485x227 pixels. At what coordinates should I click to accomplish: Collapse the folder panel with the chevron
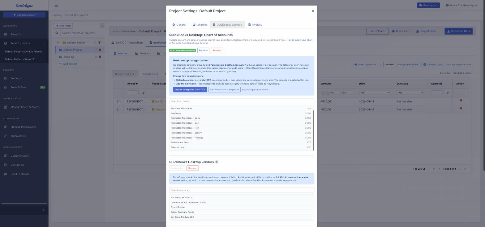click(x=102, y=26)
